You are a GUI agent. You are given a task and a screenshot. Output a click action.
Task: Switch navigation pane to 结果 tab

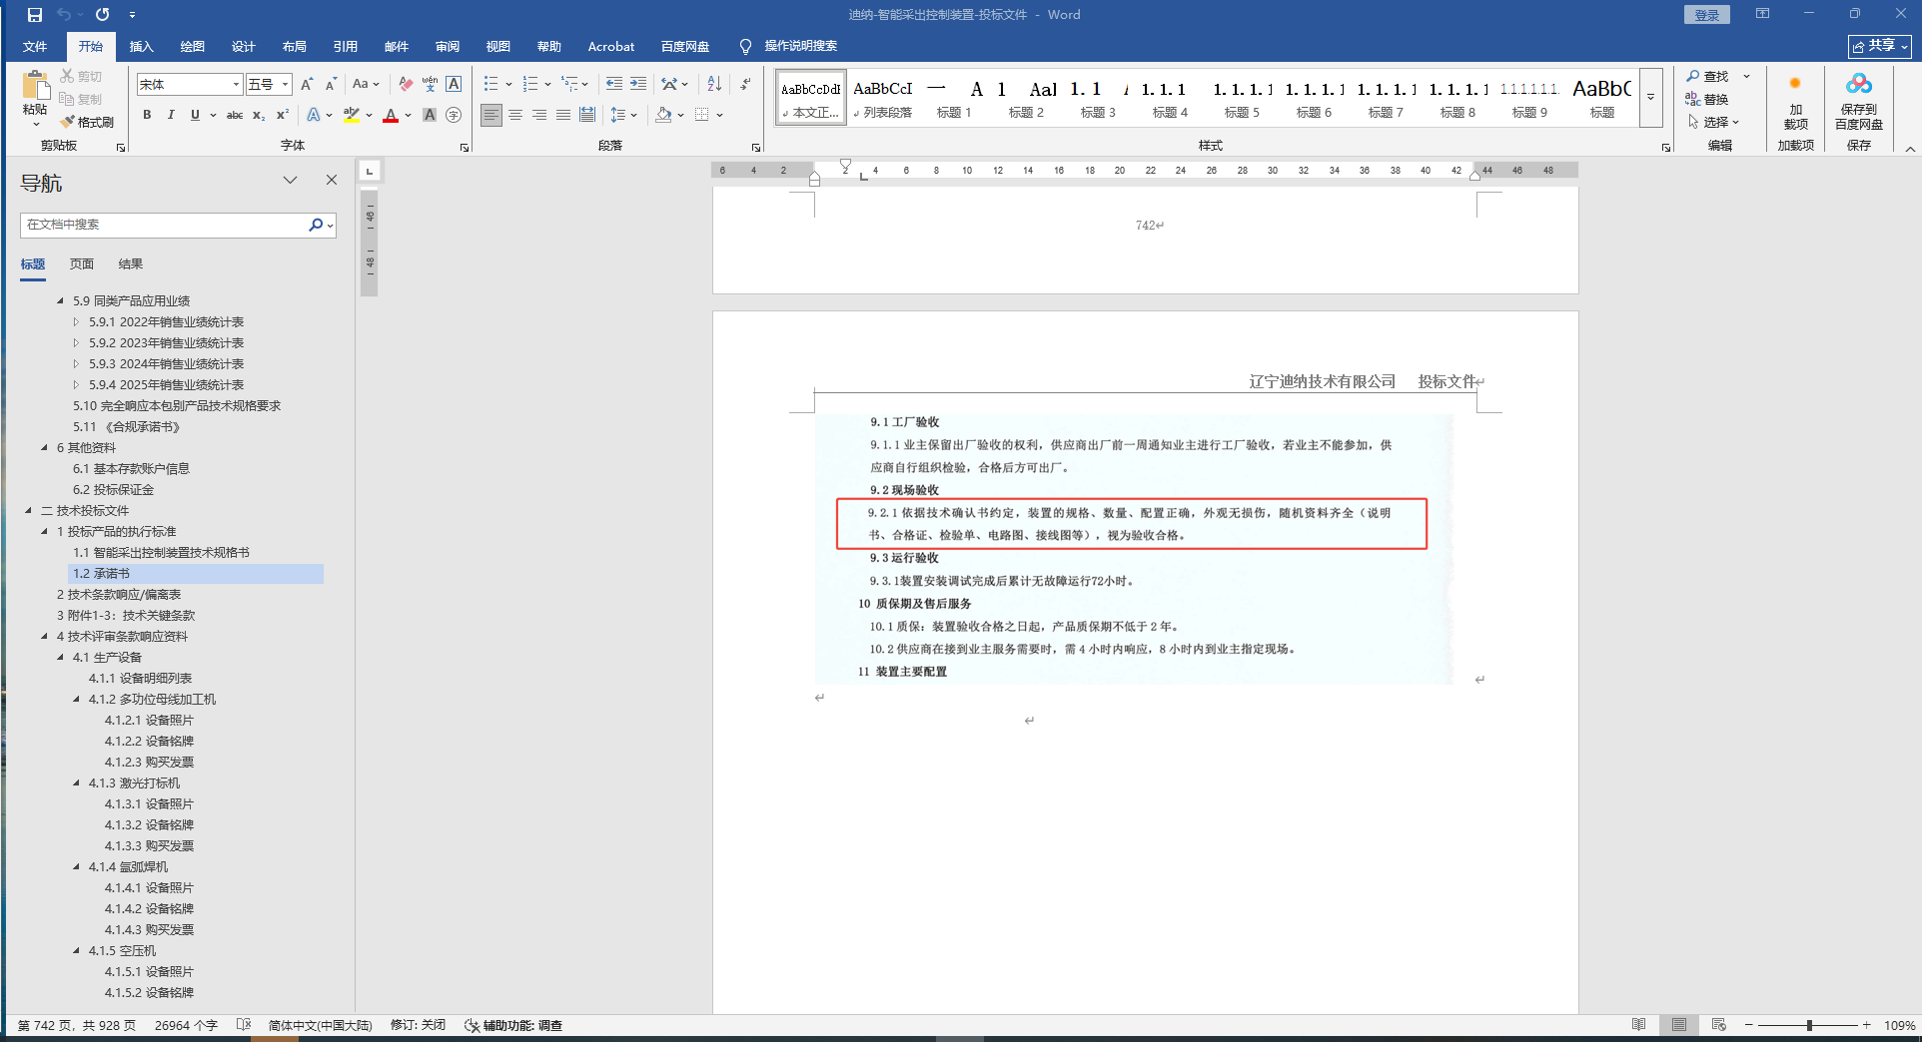coord(131,263)
